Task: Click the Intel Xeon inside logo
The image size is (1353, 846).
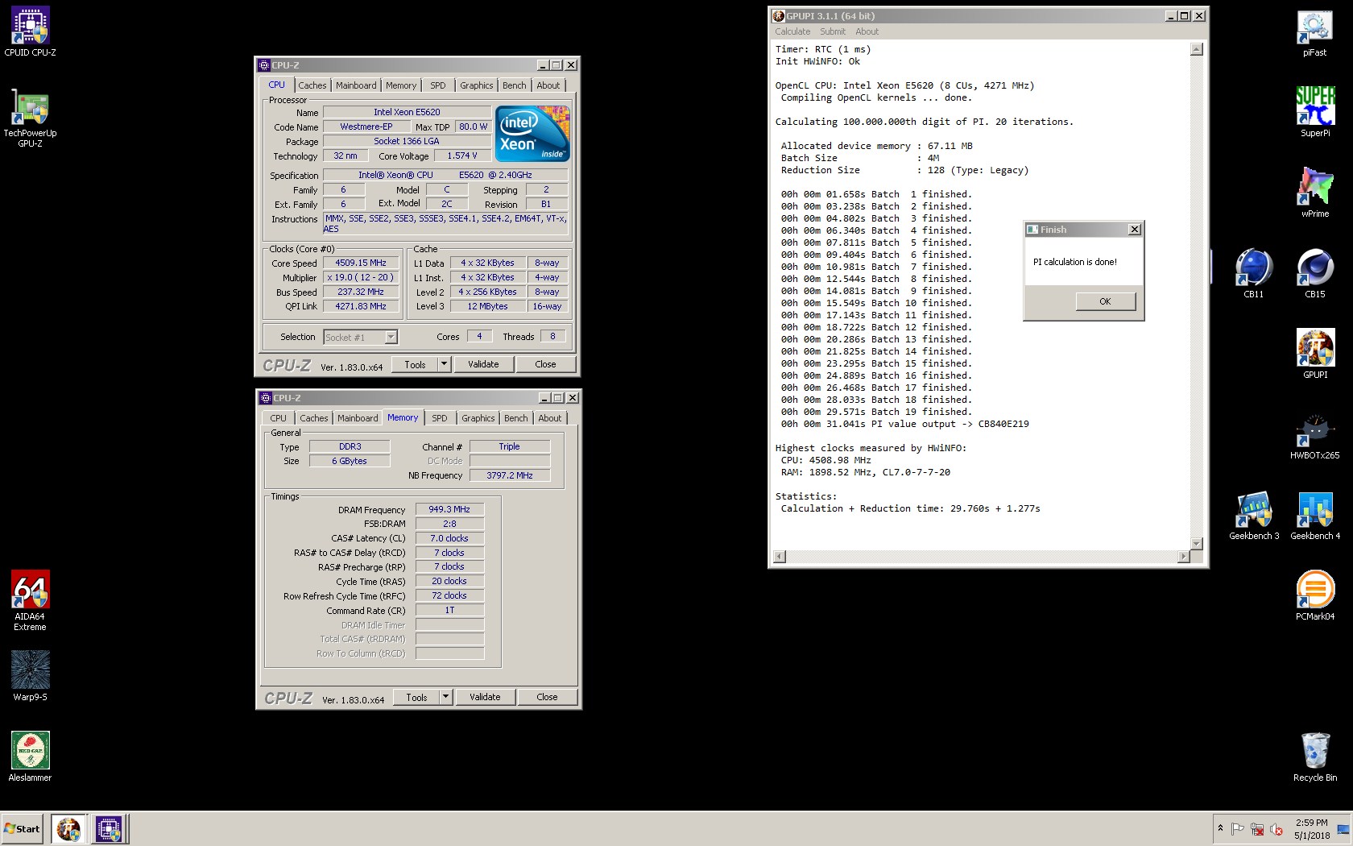Action: (x=532, y=133)
